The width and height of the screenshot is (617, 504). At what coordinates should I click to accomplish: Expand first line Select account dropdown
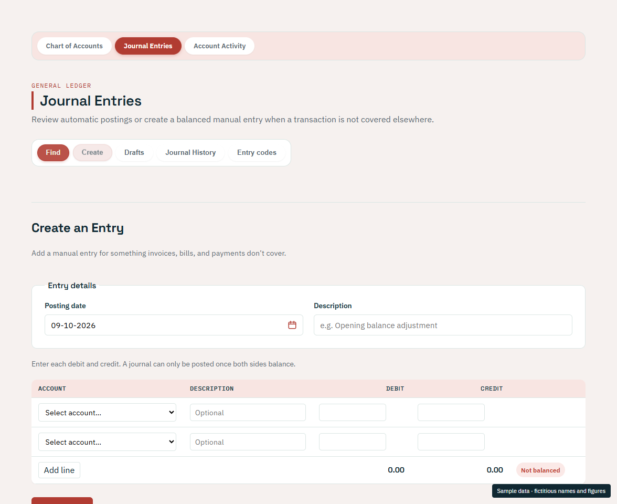(107, 413)
